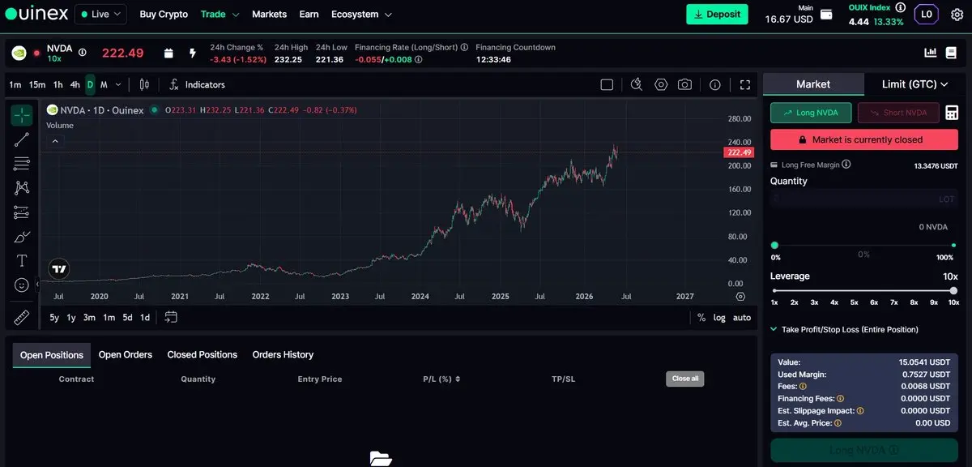Open the Fibonacci retracement tool

click(x=22, y=164)
